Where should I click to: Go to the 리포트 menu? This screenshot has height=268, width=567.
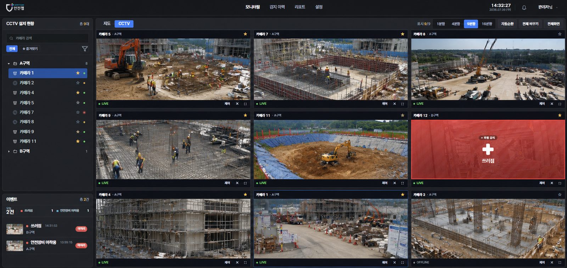pyautogui.click(x=300, y=7)
